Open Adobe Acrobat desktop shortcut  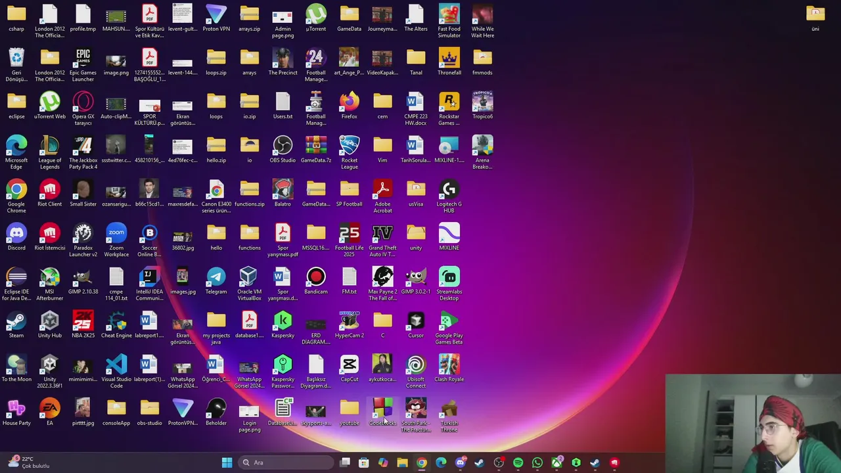click(x=382, y=196)
